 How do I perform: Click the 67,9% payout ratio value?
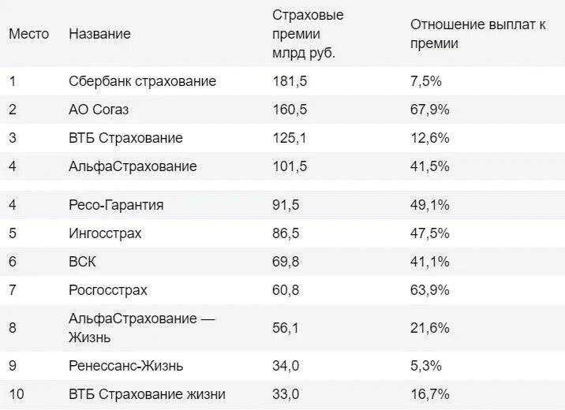click(x=430, y=110)
